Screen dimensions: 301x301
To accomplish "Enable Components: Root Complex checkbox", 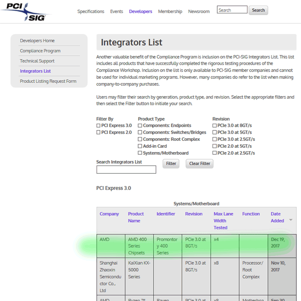I will 140,139.
